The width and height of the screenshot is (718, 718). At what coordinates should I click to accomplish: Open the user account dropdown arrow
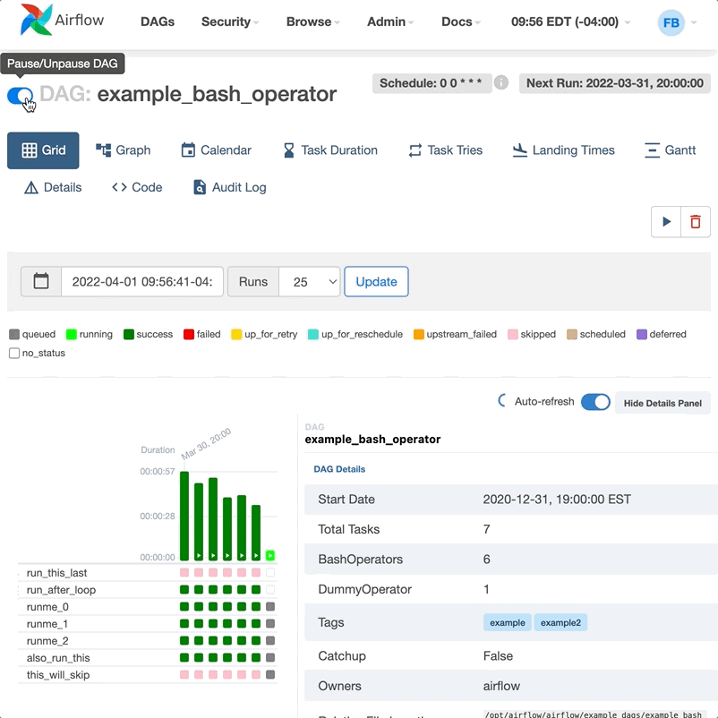(694, 22)
